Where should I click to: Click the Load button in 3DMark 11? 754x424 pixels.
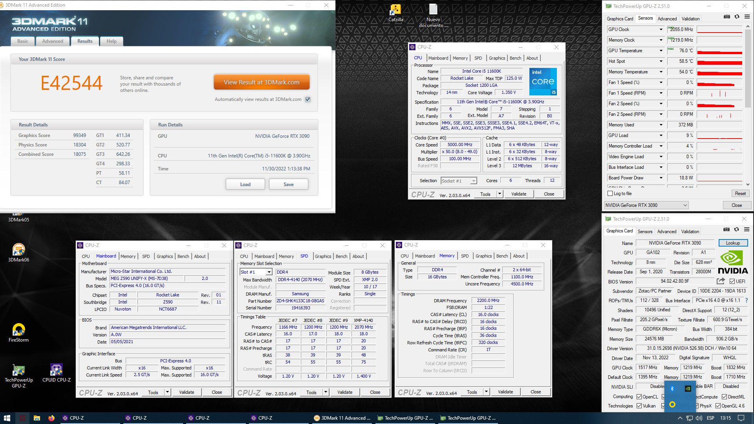pos(245,185)
